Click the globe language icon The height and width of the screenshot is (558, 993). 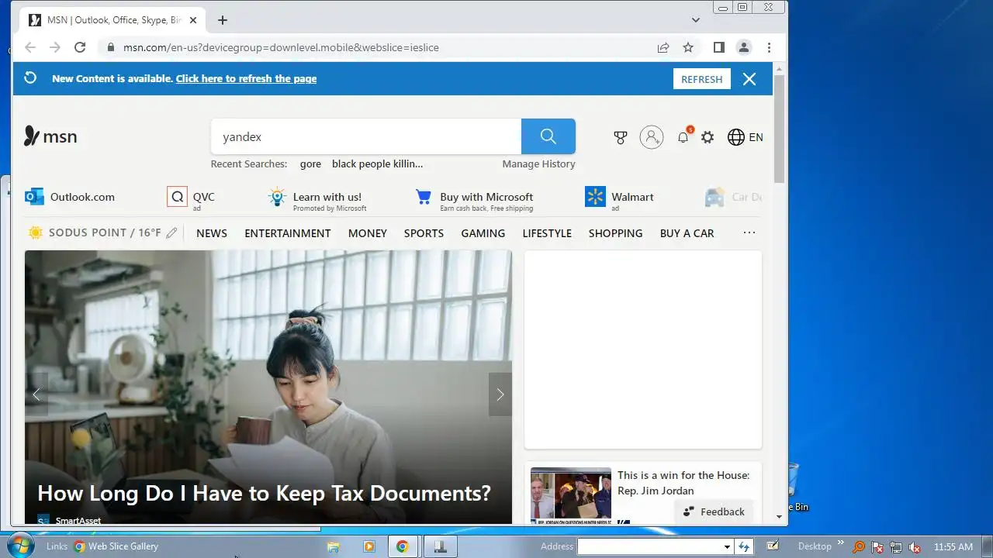coord(736,137)
